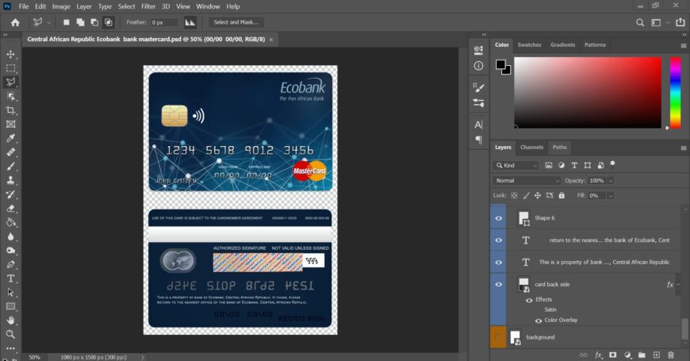Hide the card back side layer
The image size is (690, 361).
[499, 284]
